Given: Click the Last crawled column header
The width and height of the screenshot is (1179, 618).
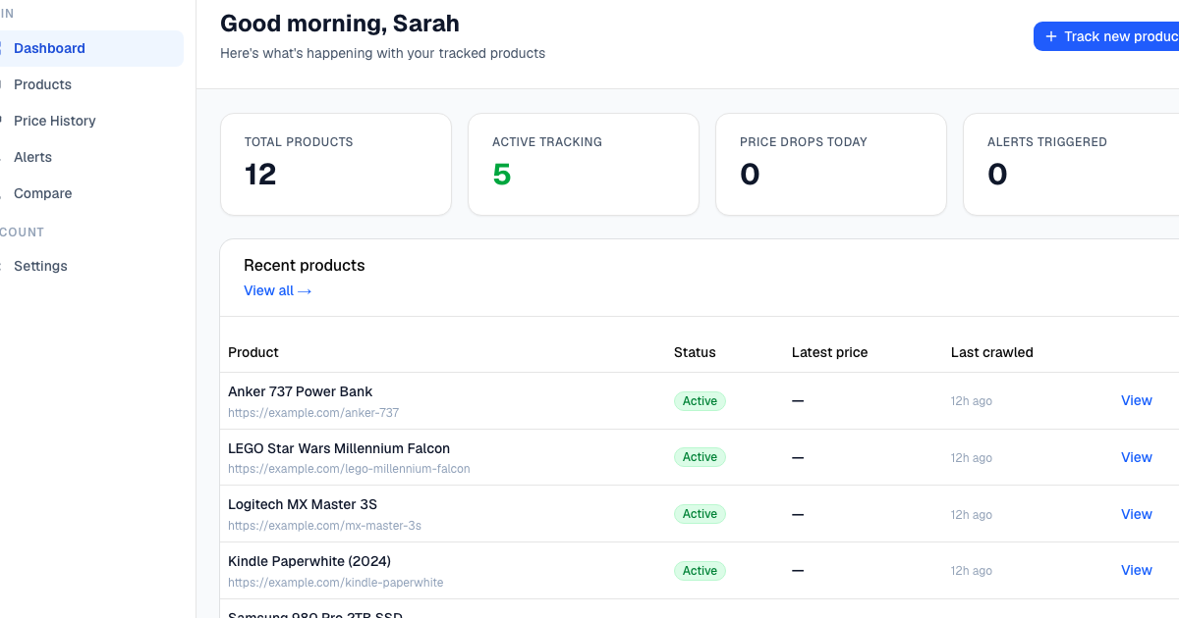Looking at the screenshot, I should coord(991,352).
